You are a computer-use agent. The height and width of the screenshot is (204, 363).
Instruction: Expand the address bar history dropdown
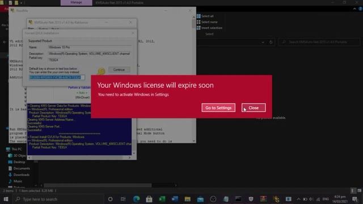coord(263,42)
